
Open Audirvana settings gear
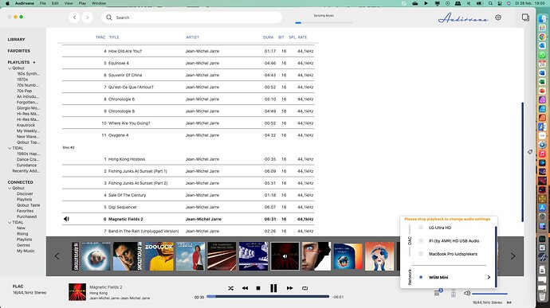(x=498, y=18)
